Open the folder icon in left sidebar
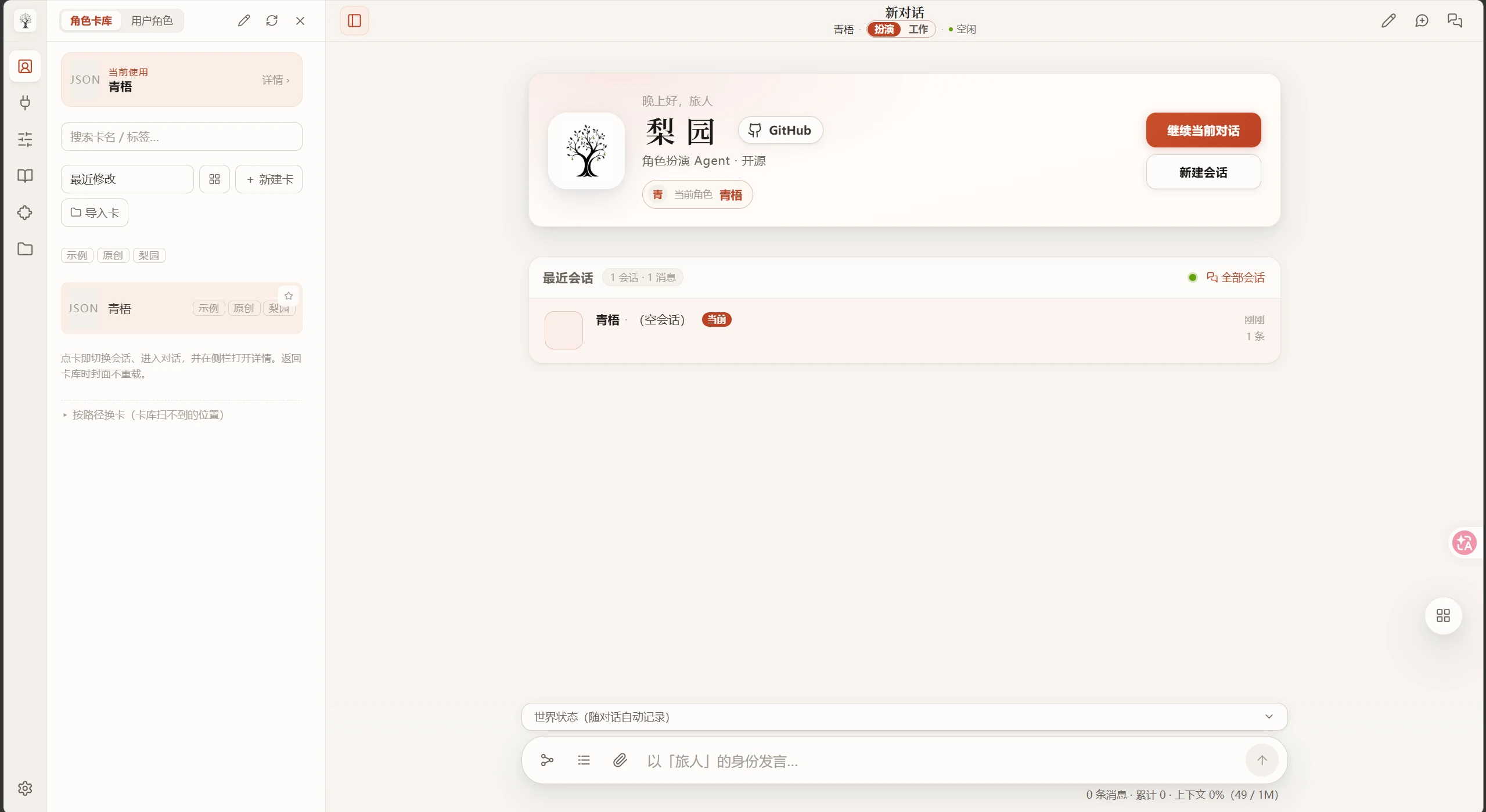The image size is (1486, 812). pyautogui.click(x=25, y=249)
